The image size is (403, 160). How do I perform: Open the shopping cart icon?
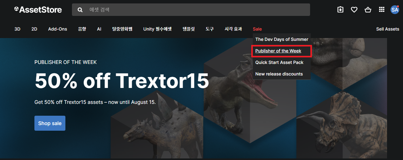(368, 10)
